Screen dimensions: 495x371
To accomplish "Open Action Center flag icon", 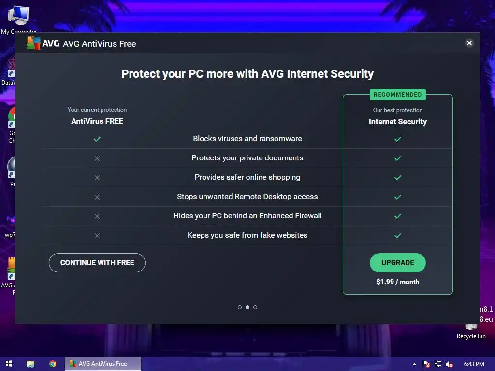I will tap(426, 364).
